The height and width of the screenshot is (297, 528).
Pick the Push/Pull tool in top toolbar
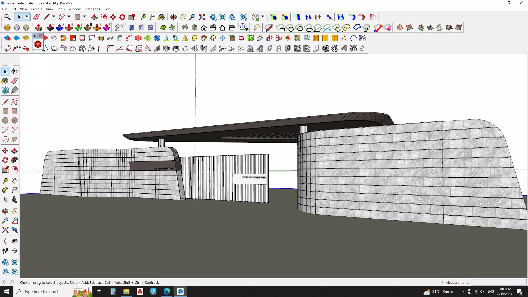pos(94,17)
